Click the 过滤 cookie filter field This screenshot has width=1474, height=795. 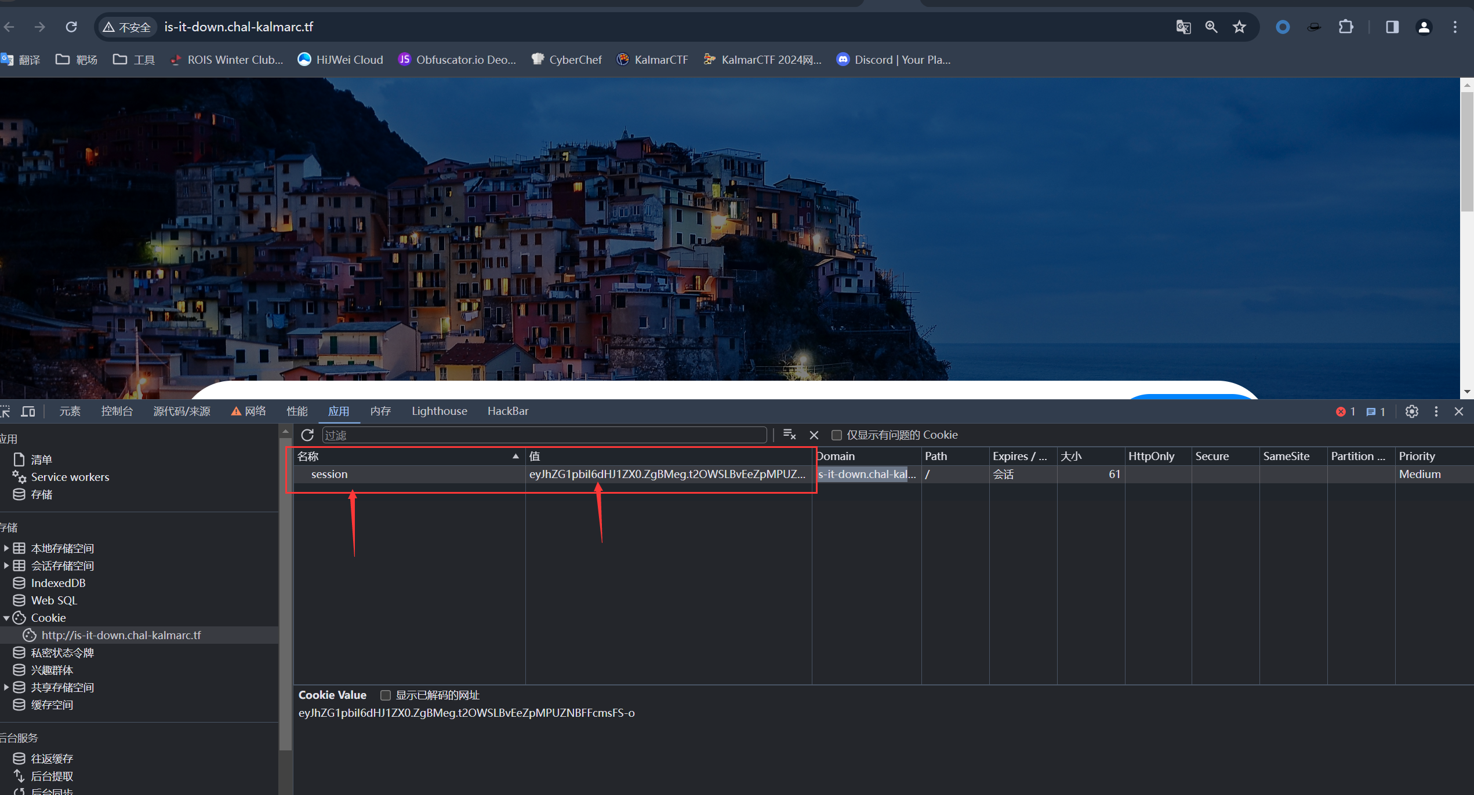(x=544, y=435)
